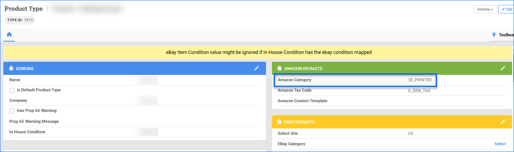Viewport: 514px width, 152px height.
Task: Toggle the Is Default Product Type checkbox
Action: pos(12,90)
